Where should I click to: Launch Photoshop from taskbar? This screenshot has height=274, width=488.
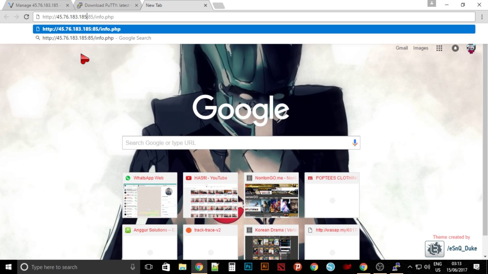click(248, 267)
